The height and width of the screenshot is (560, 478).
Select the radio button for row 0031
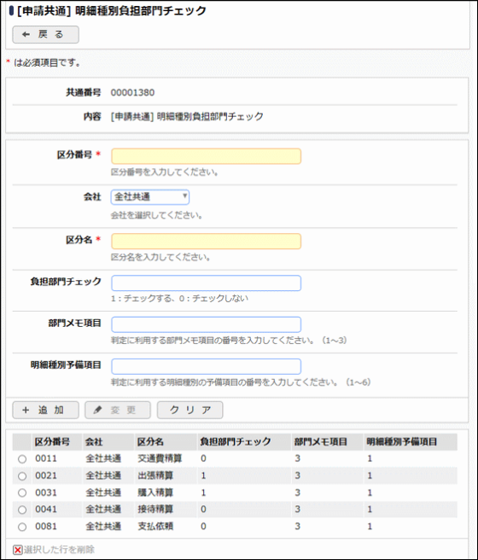pyautogui.click(x=22, y=493)
